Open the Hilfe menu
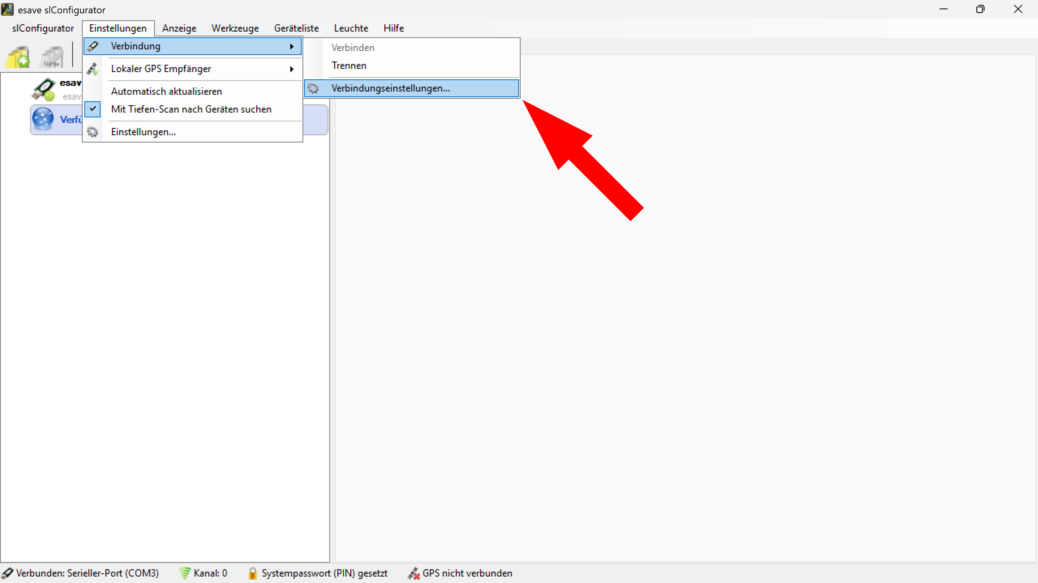This screenshot has width=1038, height=583. click(394, 28)
